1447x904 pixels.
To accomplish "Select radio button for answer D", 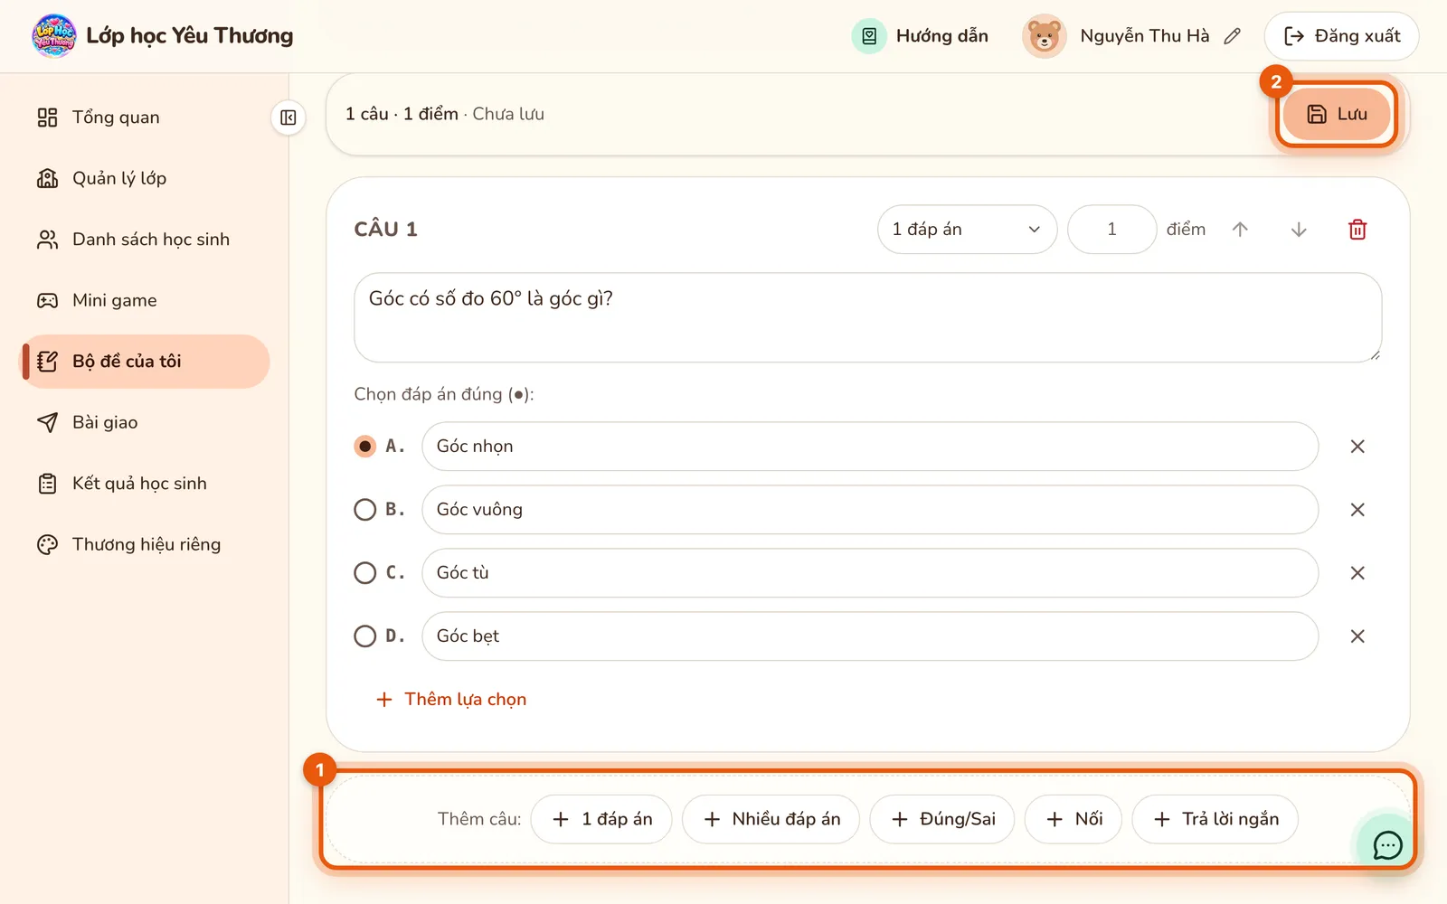I will (x=364, y=636).
